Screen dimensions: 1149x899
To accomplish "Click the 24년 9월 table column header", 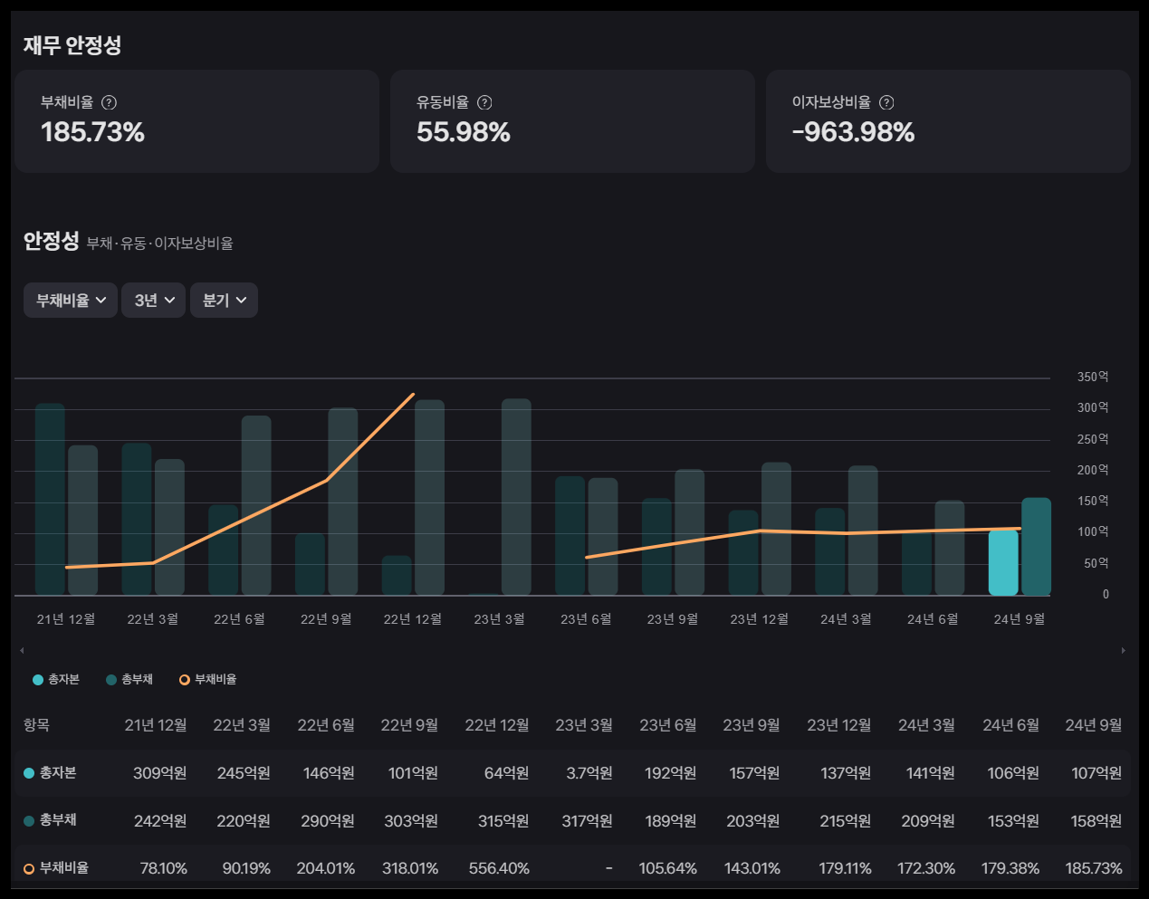I will pyautogui.click(x=1094, y=725).
